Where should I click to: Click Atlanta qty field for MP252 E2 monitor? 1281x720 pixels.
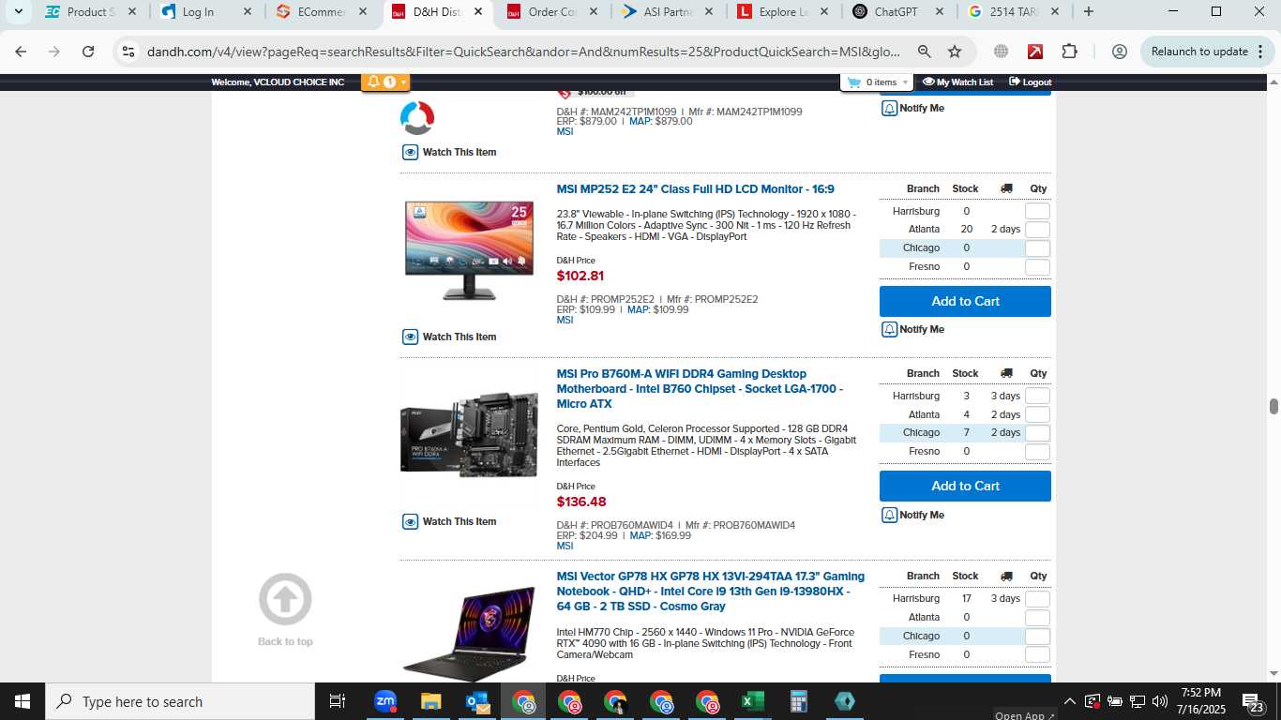pos(1037,230)
